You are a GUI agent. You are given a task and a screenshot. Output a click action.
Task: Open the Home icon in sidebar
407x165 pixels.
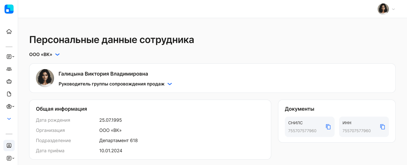[9, 31]
